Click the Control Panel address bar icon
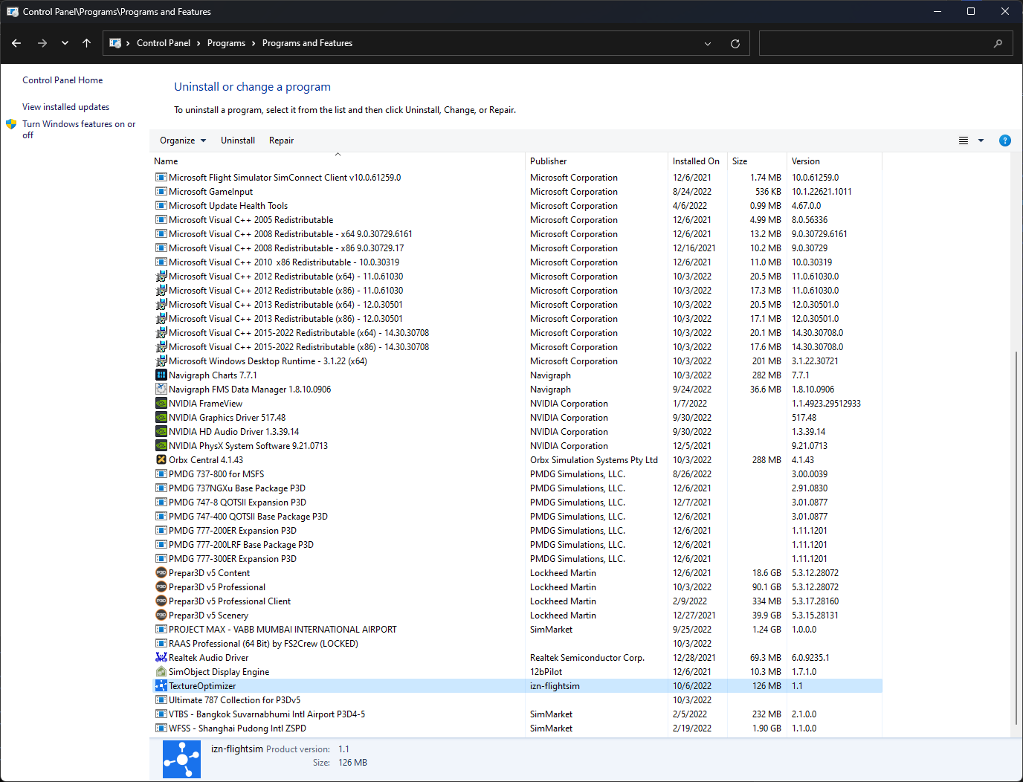Image resolution: width=1023 pixels, height=782 pixels. [x=115, y=43]
